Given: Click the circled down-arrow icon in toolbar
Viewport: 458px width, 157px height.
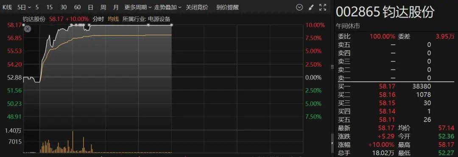Looking at the screenshot, I should [x=299, y=8].
